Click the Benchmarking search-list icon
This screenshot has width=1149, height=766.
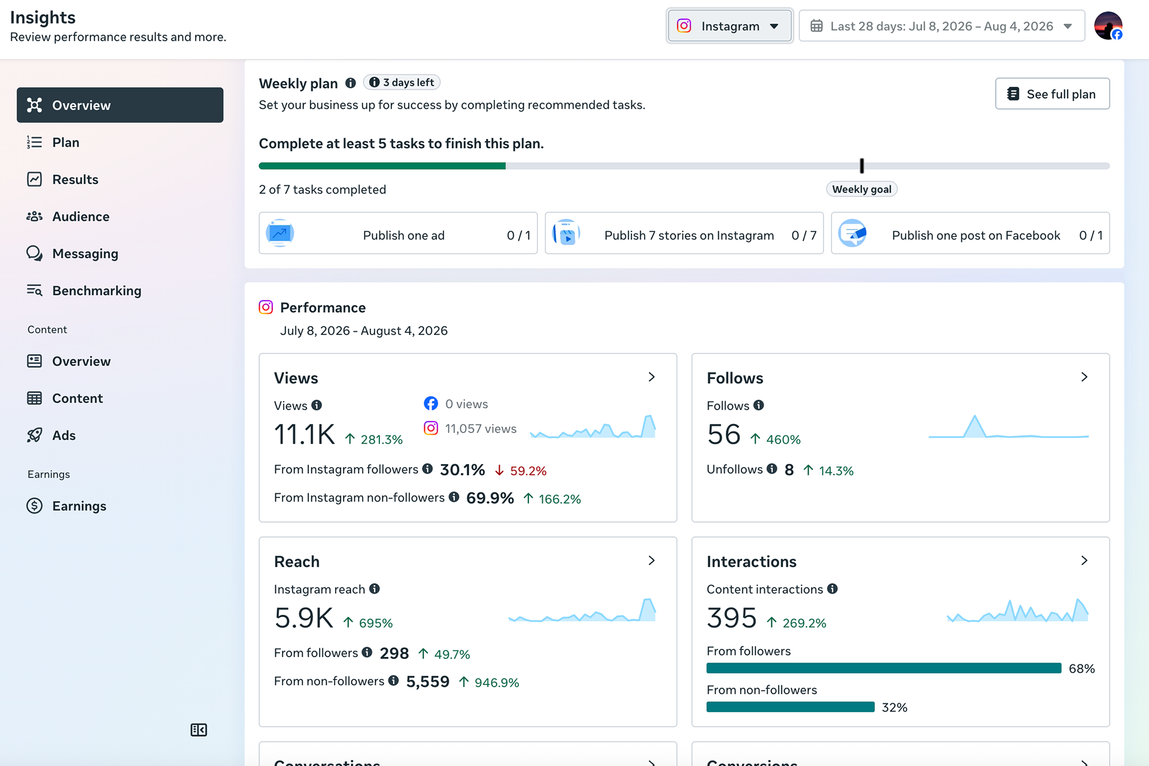tap(35, 291)
